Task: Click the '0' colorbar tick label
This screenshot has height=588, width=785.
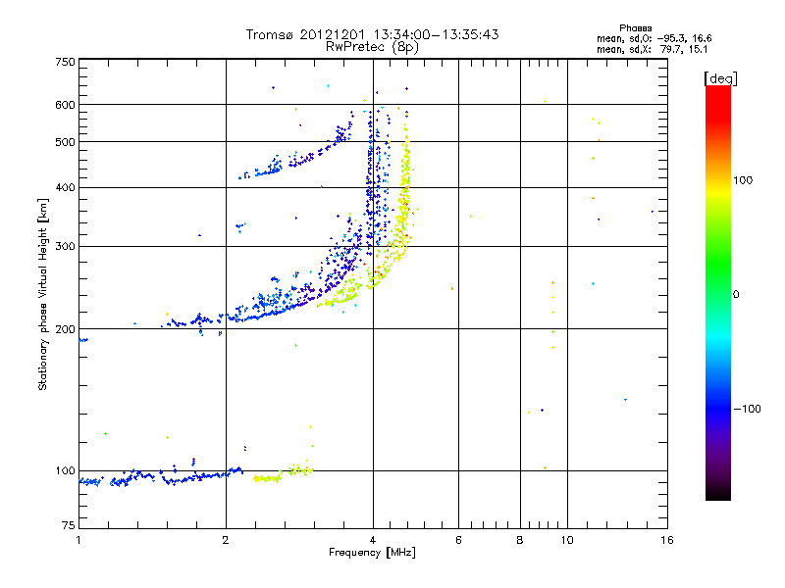Action: click(736, 295)
